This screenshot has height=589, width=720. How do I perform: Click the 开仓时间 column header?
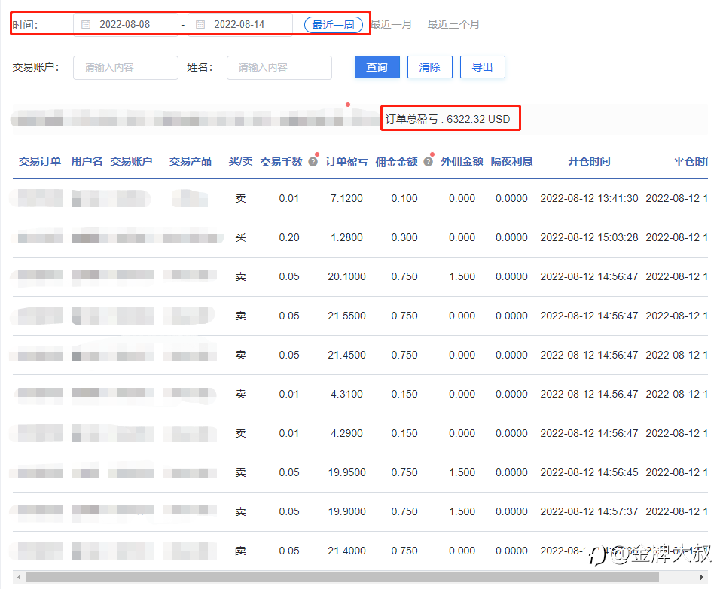point(589,161)
